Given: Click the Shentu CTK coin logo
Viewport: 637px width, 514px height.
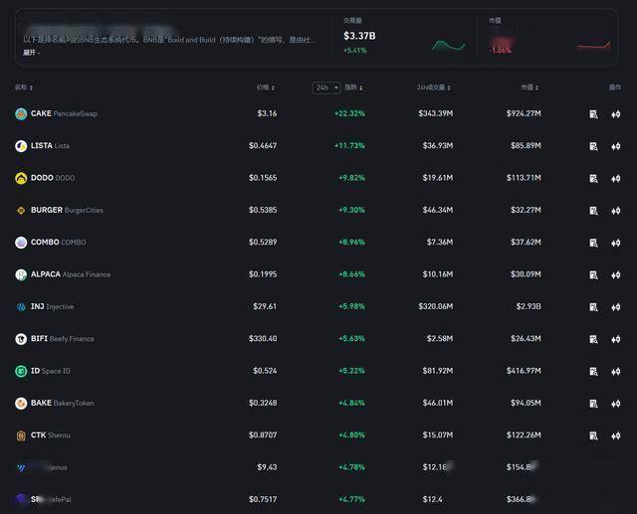Looking at the screenshot, I should (x=21, y=435).
